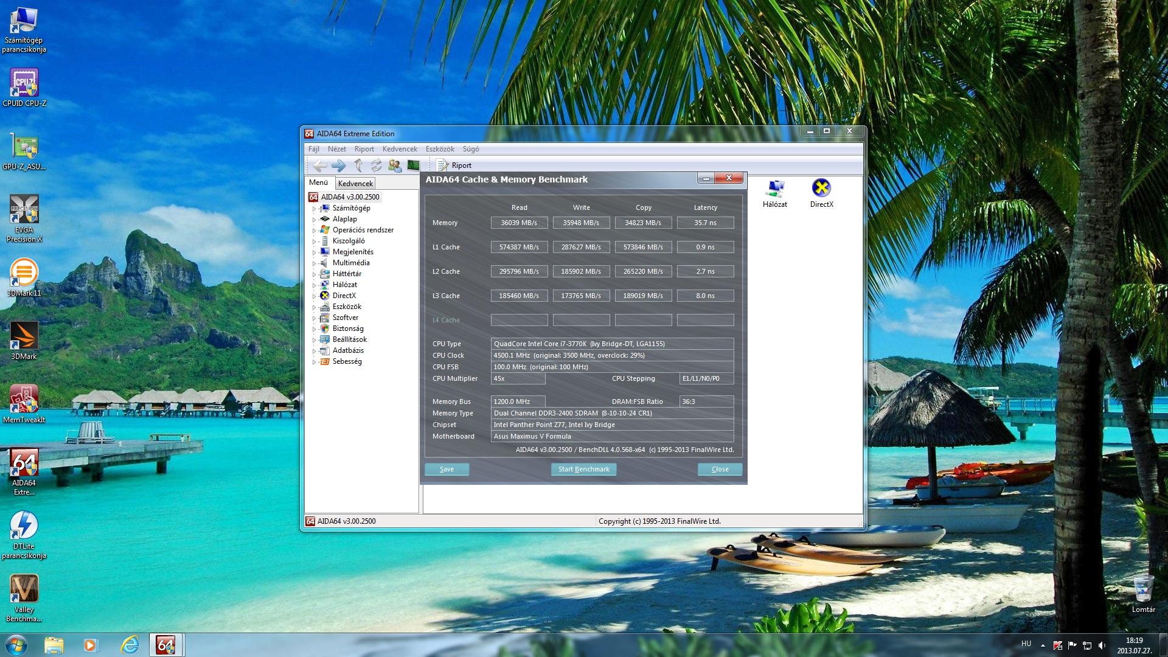Open the Nézet menu
This screenshot has width=1168, height=657.
coord(336,149)
